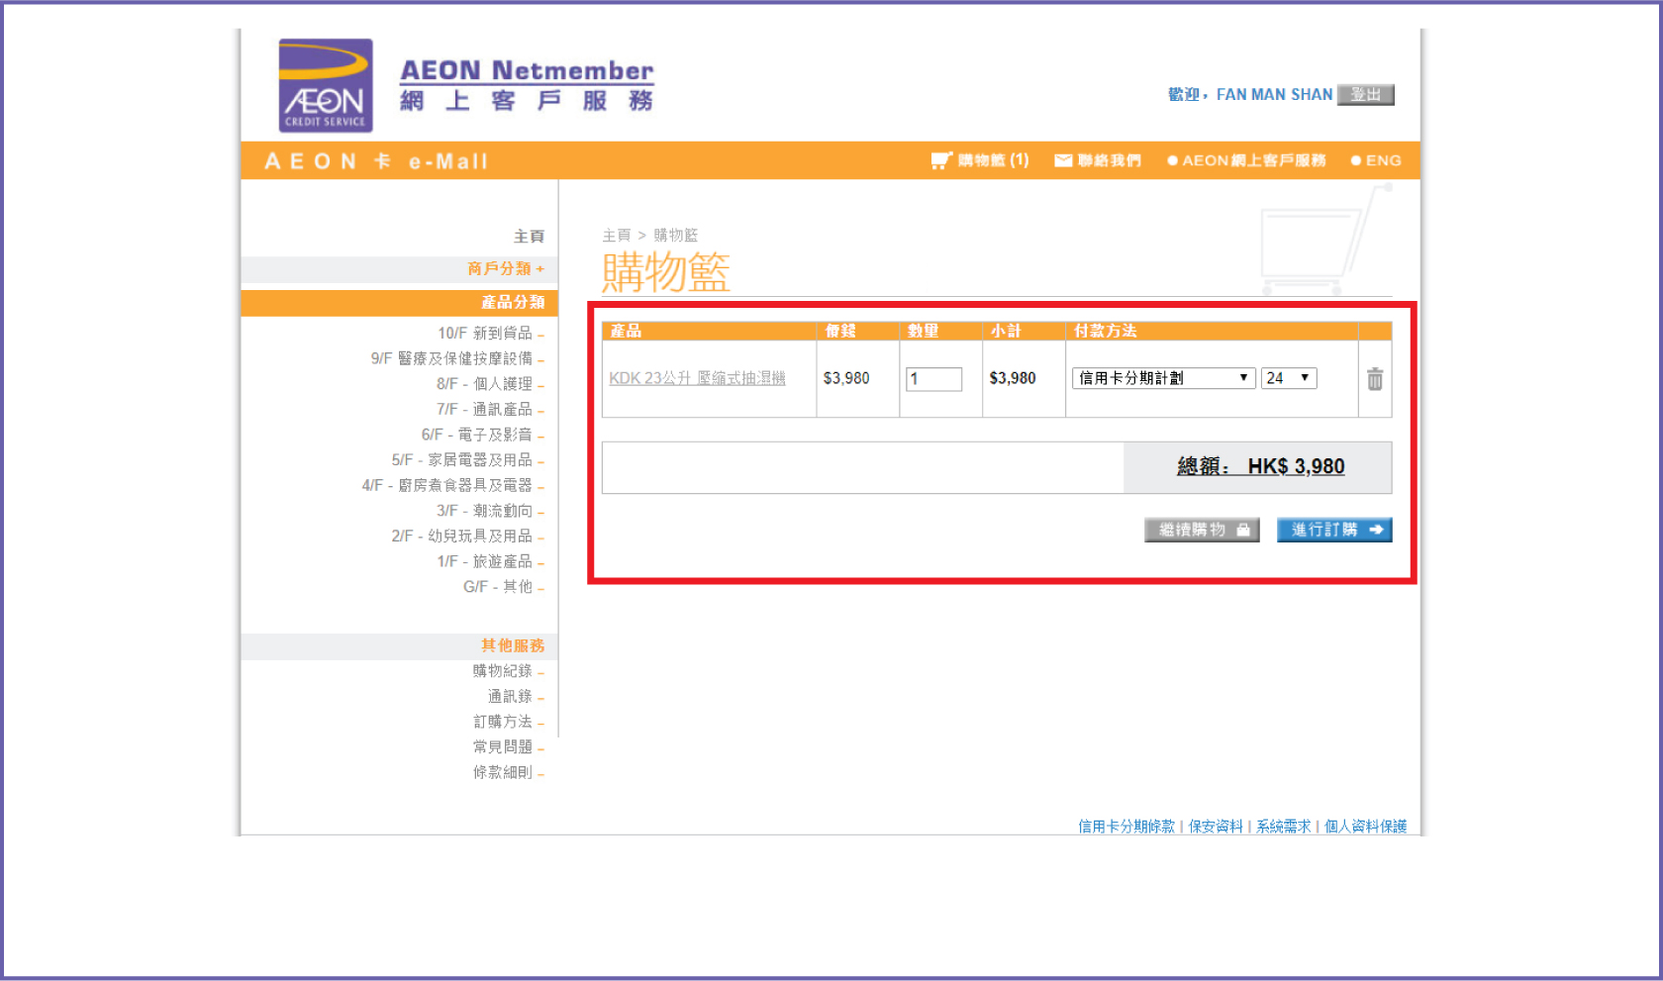Open the shopping cart 購物籃 (1) icon
Image resolution: width=1663 pixels, height=981 pixels.
(x=980, y=160)
